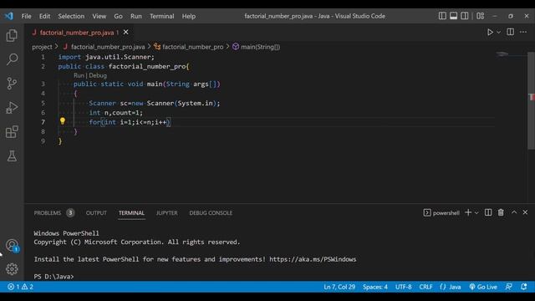Switch to Jupyter panel tab
This screenshot has width=535, height=301.
point(167,212)
